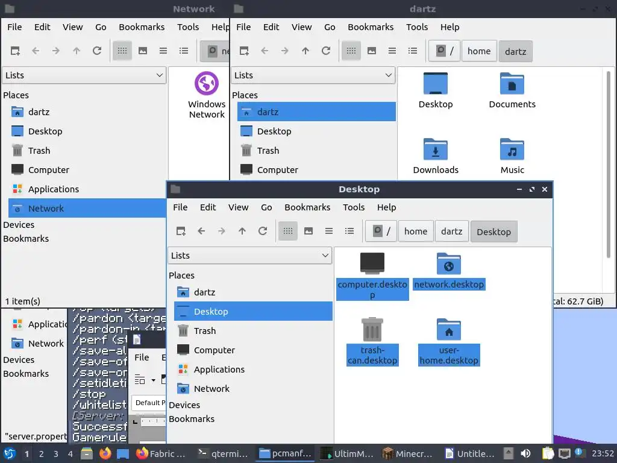The height and width of the screenshot is (463, 617).
Task: Open Help menu in dartz window
Action: pyautogui.click(x=449, y=27)
